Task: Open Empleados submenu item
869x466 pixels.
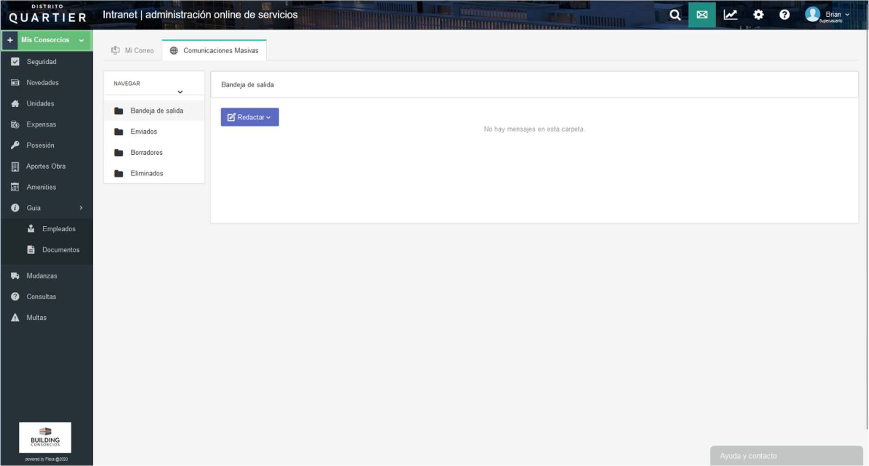Action: pyautogui.click(x=59, y=229)
